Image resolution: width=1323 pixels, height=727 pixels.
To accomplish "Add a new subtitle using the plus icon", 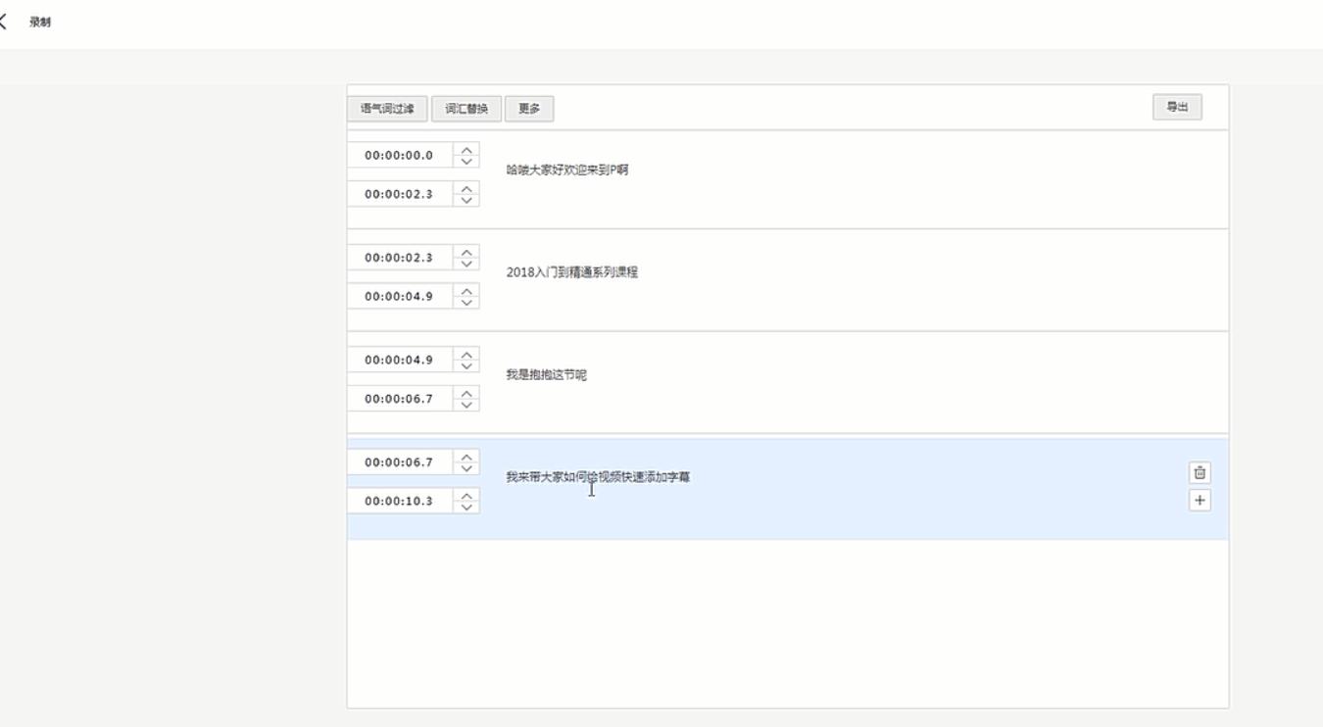I will (x=1200, y=501).
